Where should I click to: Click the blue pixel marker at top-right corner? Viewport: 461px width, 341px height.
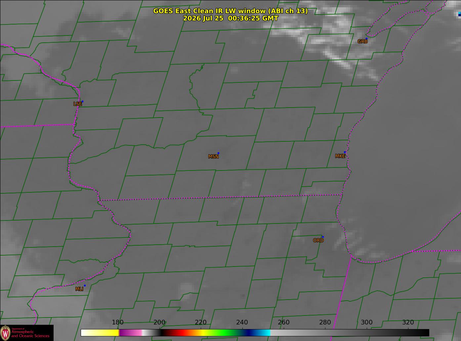459,14
